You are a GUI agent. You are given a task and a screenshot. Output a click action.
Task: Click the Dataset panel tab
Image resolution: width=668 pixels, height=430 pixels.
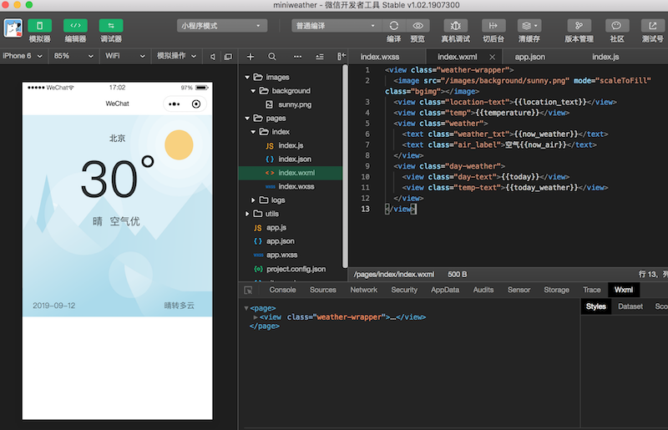630,306
